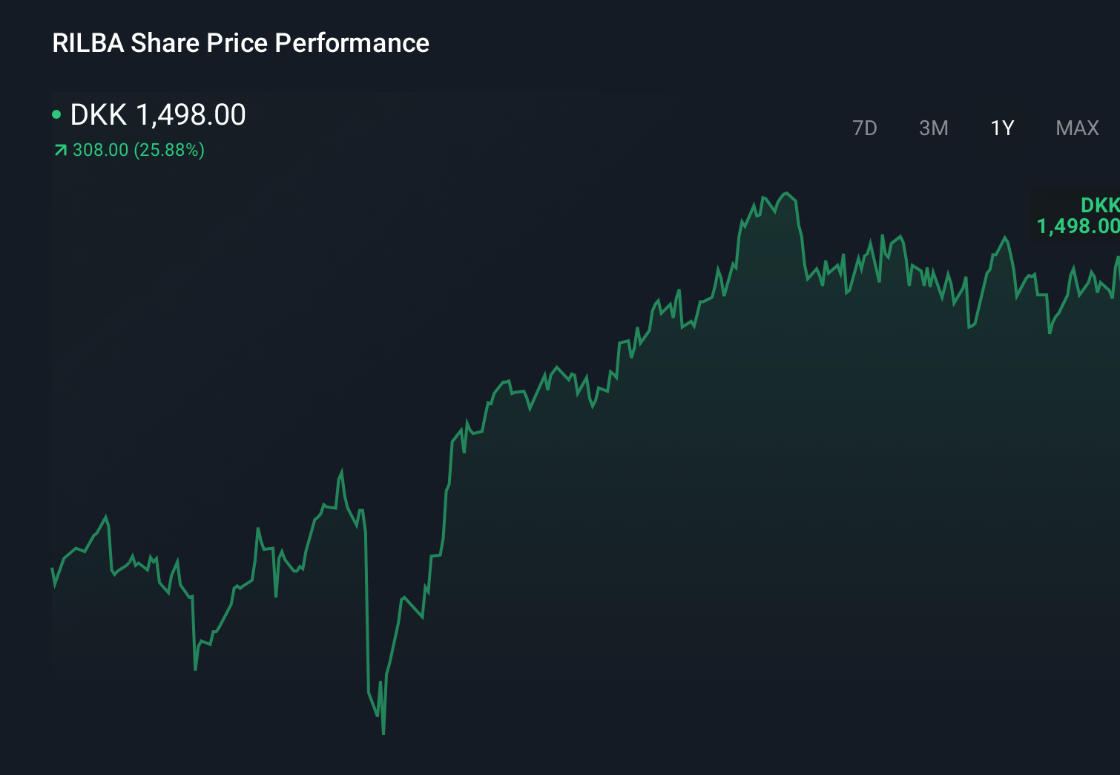Click the green upward trend arrow icon
Image resolution: width=1120 pixels, height=775 pixels.
(59, 150)
